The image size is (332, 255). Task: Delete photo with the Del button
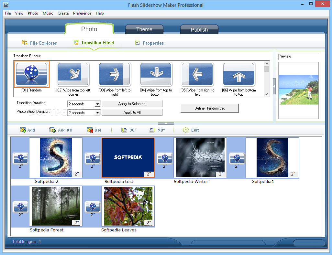tap(94, 130)
